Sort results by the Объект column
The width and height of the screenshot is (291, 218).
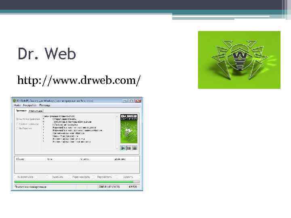[x=30, y=159]
